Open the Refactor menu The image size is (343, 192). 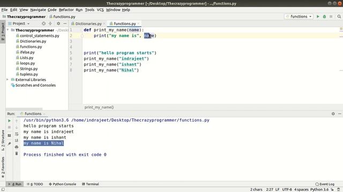coord(66,10)
